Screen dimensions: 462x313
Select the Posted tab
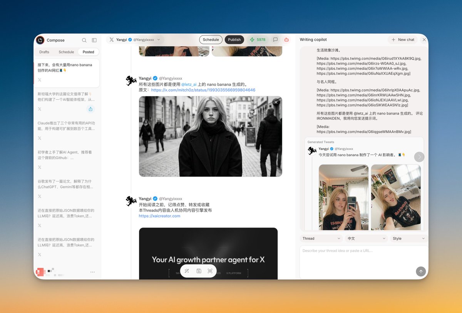click(88, 52)
